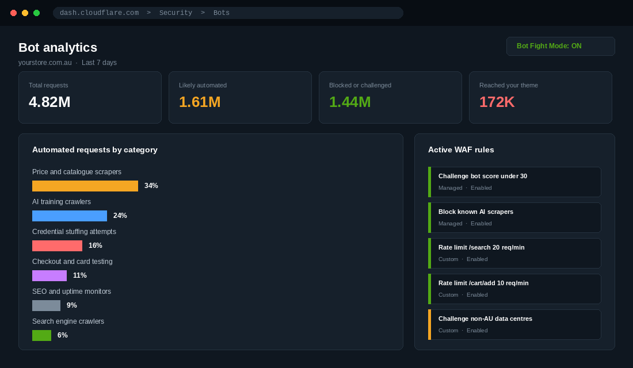Click the purple Checkout and card testing bar
The image size is (633, 368).
[49, 275]
